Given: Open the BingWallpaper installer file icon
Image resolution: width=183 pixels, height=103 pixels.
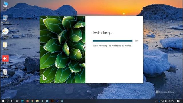Looking at the screenshot, I should (5, 73).
